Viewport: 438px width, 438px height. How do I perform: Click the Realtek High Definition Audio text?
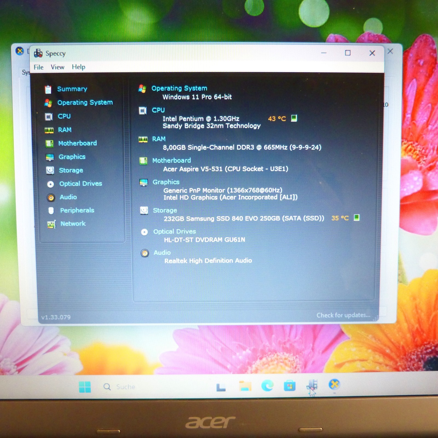[208, 261]
